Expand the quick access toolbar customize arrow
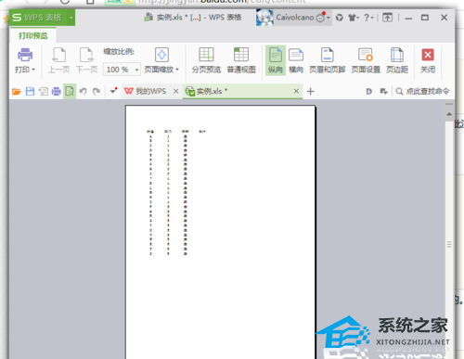This screenshot has width=464, height=359. tap(113, 91)
